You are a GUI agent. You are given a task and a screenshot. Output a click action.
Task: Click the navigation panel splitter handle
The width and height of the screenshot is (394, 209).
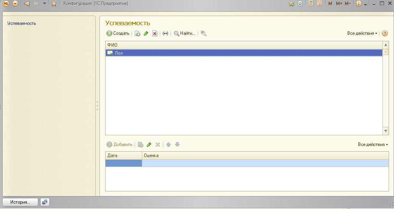tap(98, 106)
